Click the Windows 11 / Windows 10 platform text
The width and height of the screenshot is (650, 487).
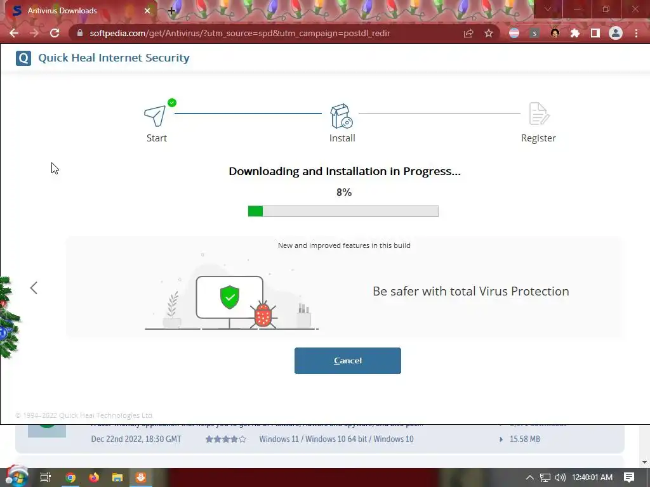[336, 439]
